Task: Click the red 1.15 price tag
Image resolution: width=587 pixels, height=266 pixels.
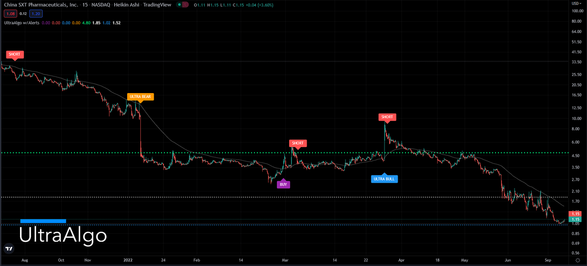Action: coord(575,214)
